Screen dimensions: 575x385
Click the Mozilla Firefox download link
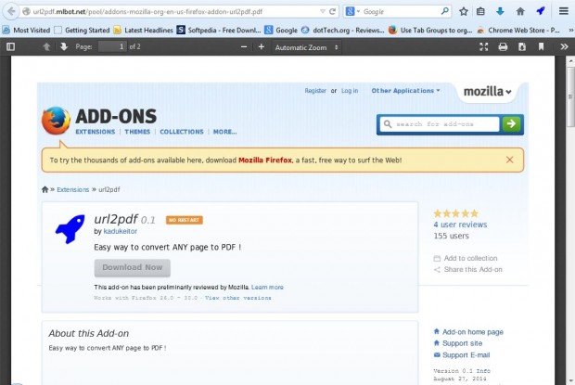pos(265,160)
